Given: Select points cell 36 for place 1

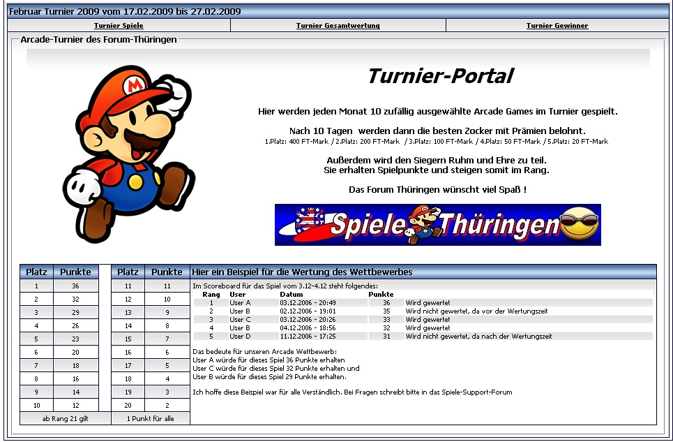Looking at the screenshot, I should point(75,286).
